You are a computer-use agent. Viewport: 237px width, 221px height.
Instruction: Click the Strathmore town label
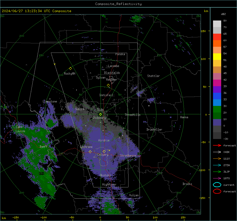[128, 156]
